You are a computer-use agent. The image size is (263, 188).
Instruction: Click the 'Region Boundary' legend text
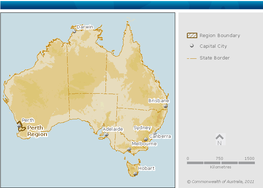pyautogui.click(x=220, y=36)
